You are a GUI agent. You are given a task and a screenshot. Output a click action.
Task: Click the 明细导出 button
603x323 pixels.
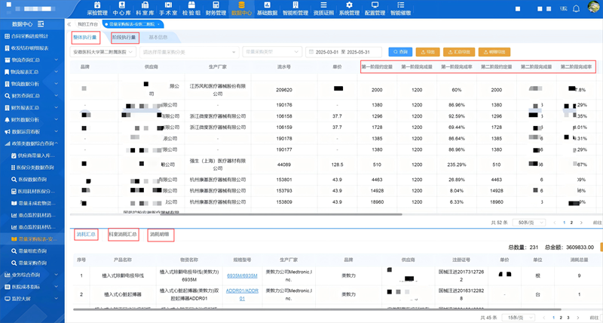click(494, 51)
